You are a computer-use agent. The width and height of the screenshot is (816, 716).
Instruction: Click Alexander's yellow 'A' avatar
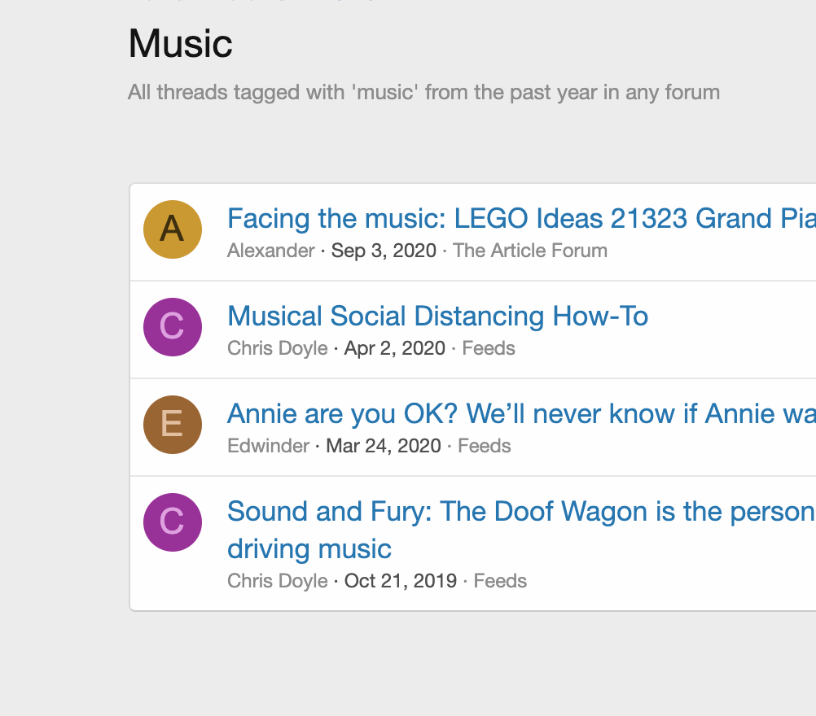173,229
